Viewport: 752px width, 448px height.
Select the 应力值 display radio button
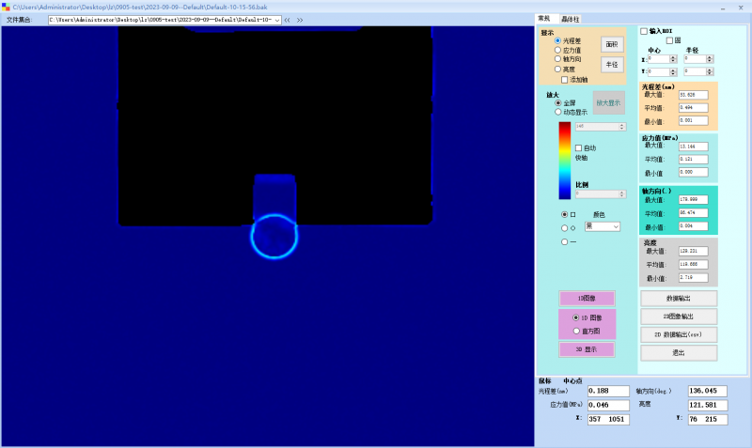pos(557,50)
